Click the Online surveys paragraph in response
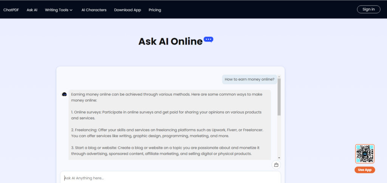Image resolution: width=387 pixels, height=183 pixels. (x=166, y=115)
